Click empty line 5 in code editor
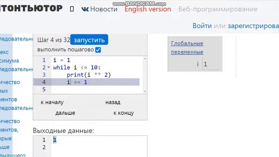The width and height of the screenshot is (279, 157). (96, 89)
